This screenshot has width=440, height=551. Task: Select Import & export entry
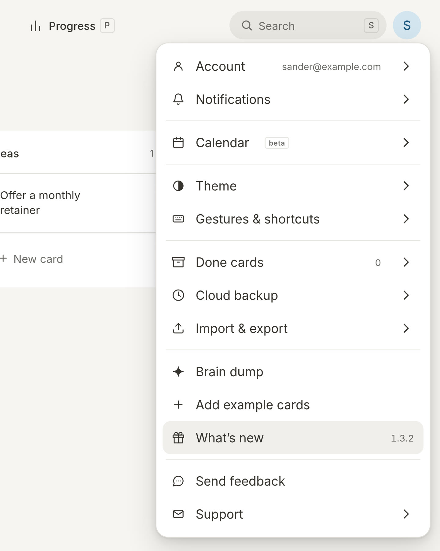293,328
